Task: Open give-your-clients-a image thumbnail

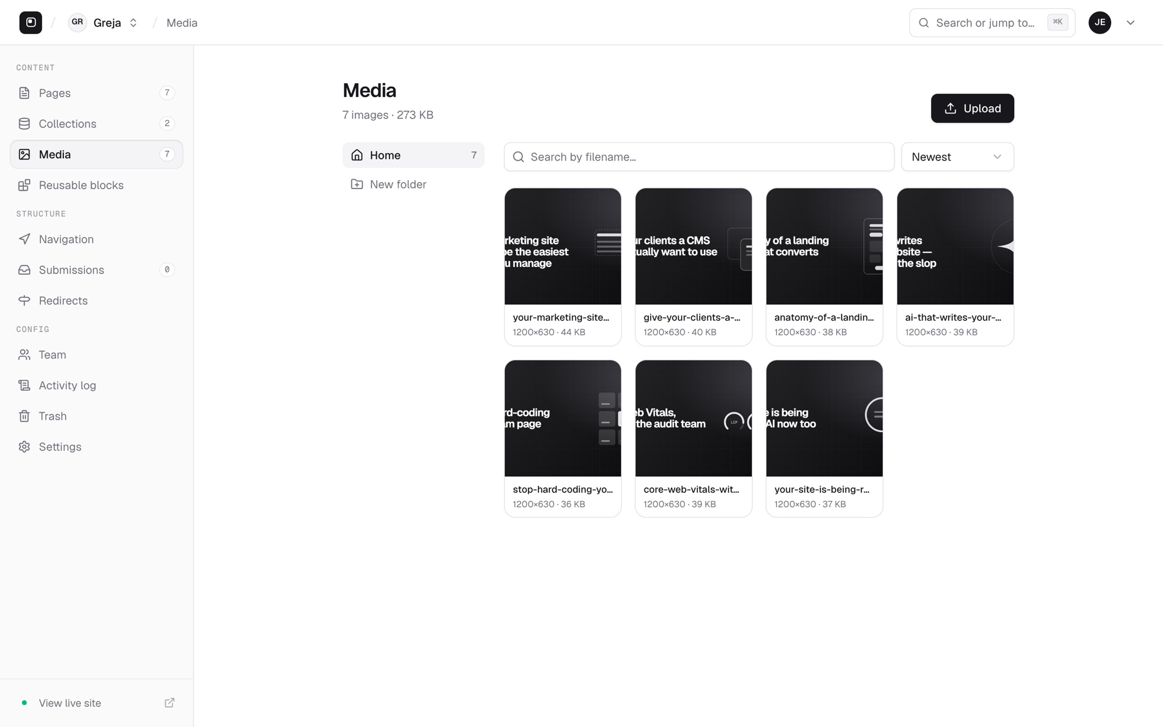Action: 694,246
